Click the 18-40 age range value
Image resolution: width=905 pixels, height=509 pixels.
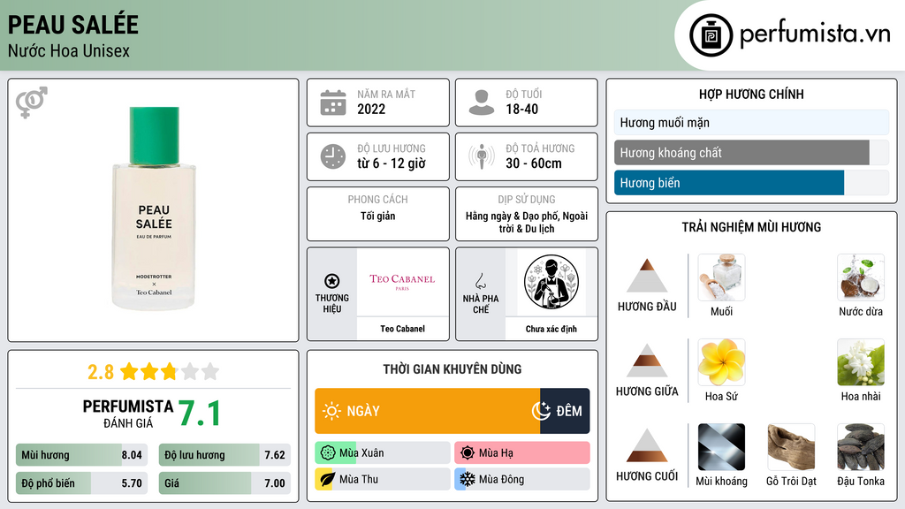(x=521, y=109)
